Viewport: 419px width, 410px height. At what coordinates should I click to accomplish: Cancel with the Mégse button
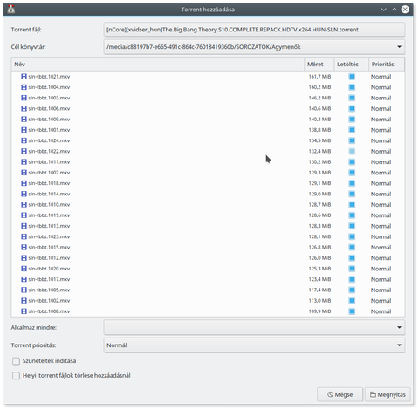click(x=340, y=394)
